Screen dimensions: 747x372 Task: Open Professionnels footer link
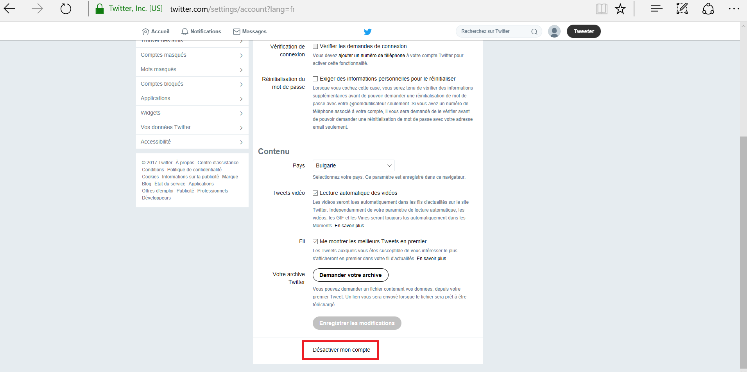coord(213,191)
